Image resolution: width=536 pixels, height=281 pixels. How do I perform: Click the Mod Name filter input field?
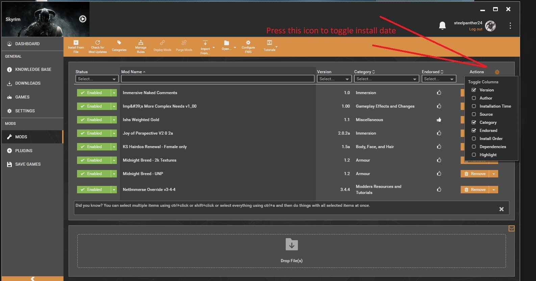click(x=218, y=79)
